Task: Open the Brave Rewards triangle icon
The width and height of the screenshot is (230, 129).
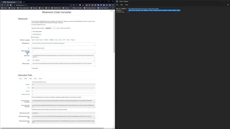Action: 83,5
